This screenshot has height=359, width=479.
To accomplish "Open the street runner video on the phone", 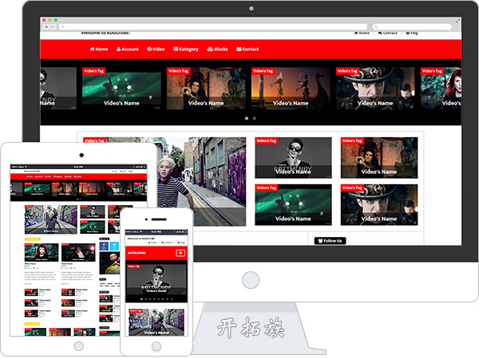I will [156, 322].
